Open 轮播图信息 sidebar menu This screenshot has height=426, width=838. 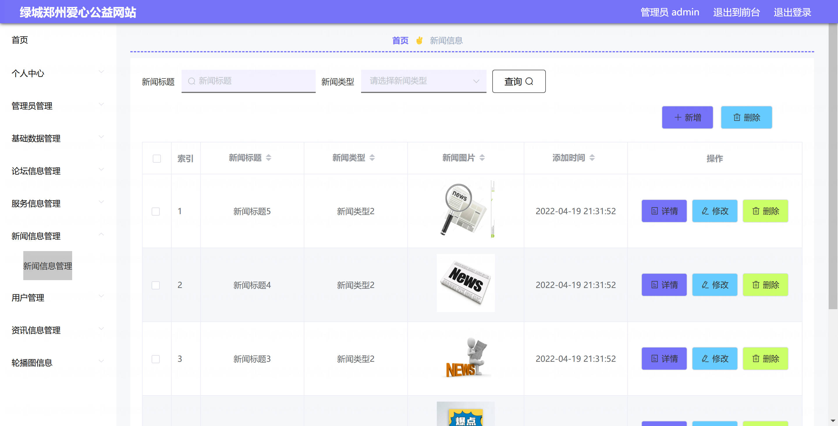coord(32,362)
